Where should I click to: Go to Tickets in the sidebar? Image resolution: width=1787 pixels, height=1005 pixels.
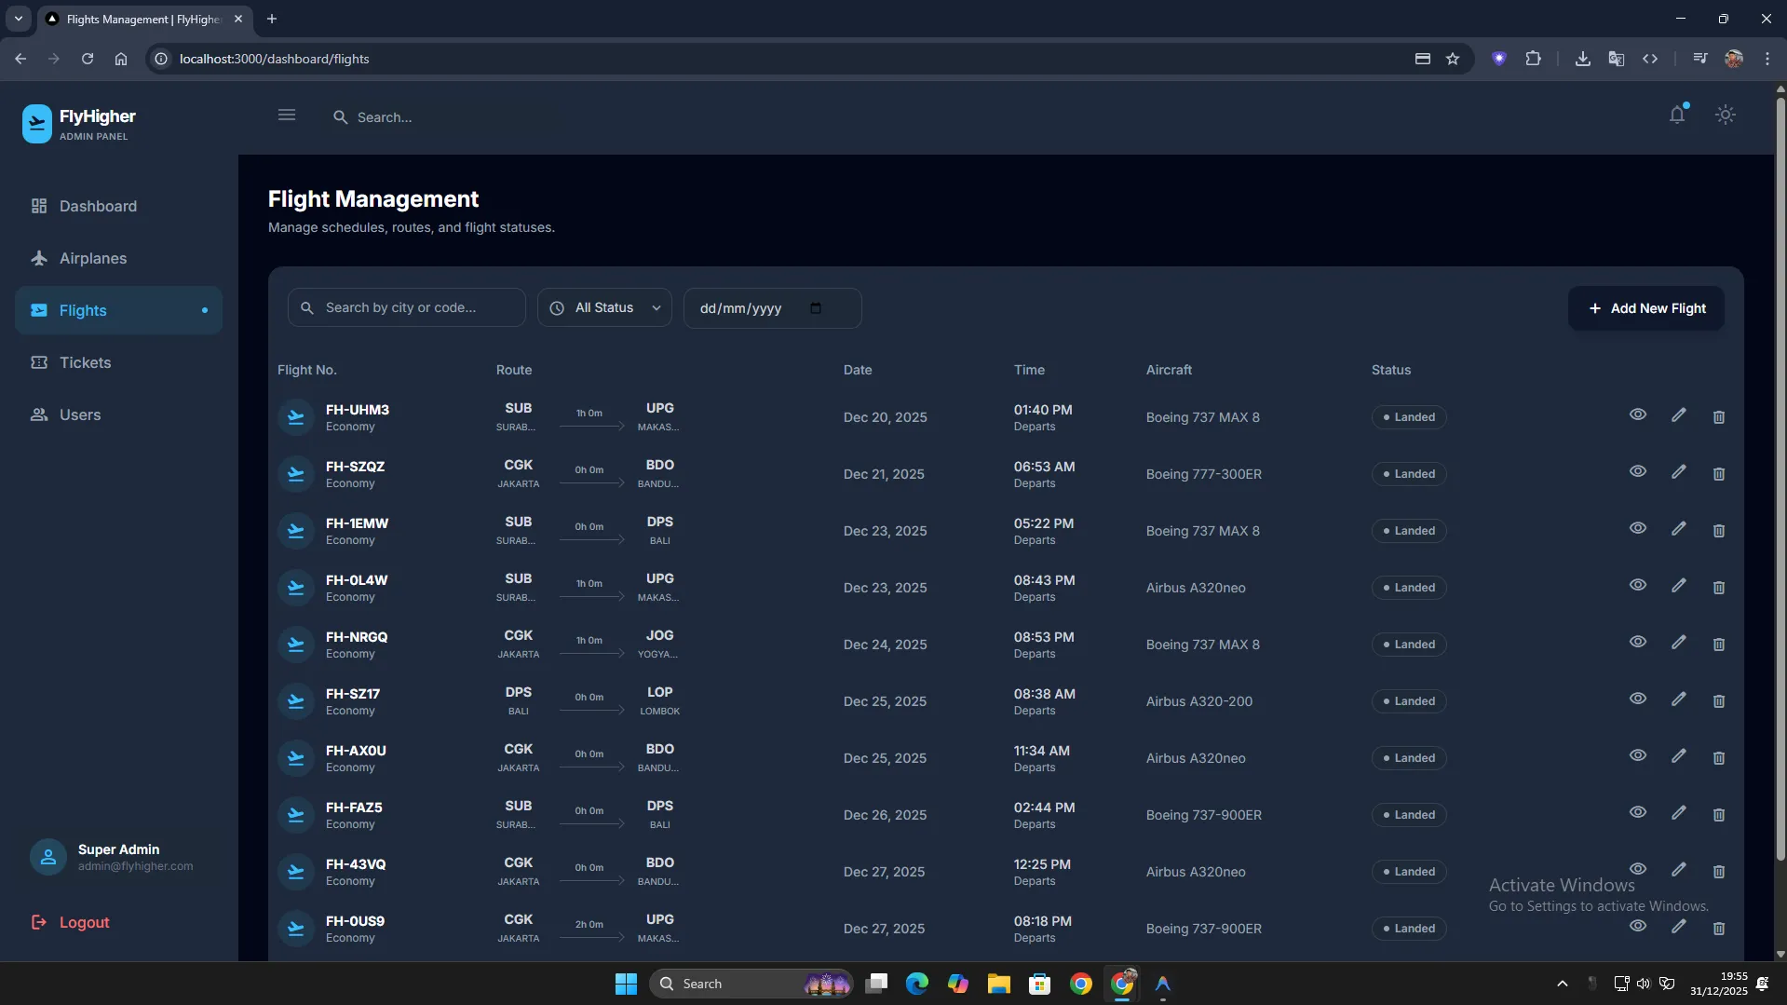click(85, 363)
